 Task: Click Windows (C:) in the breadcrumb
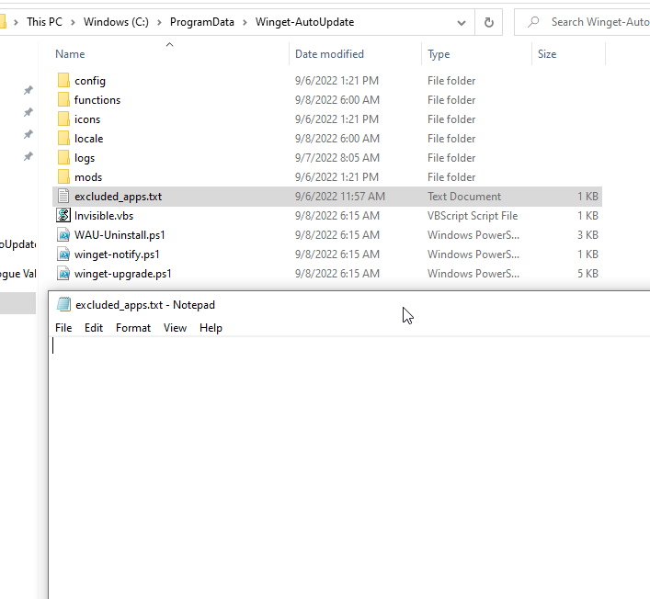tap(116, 22)
